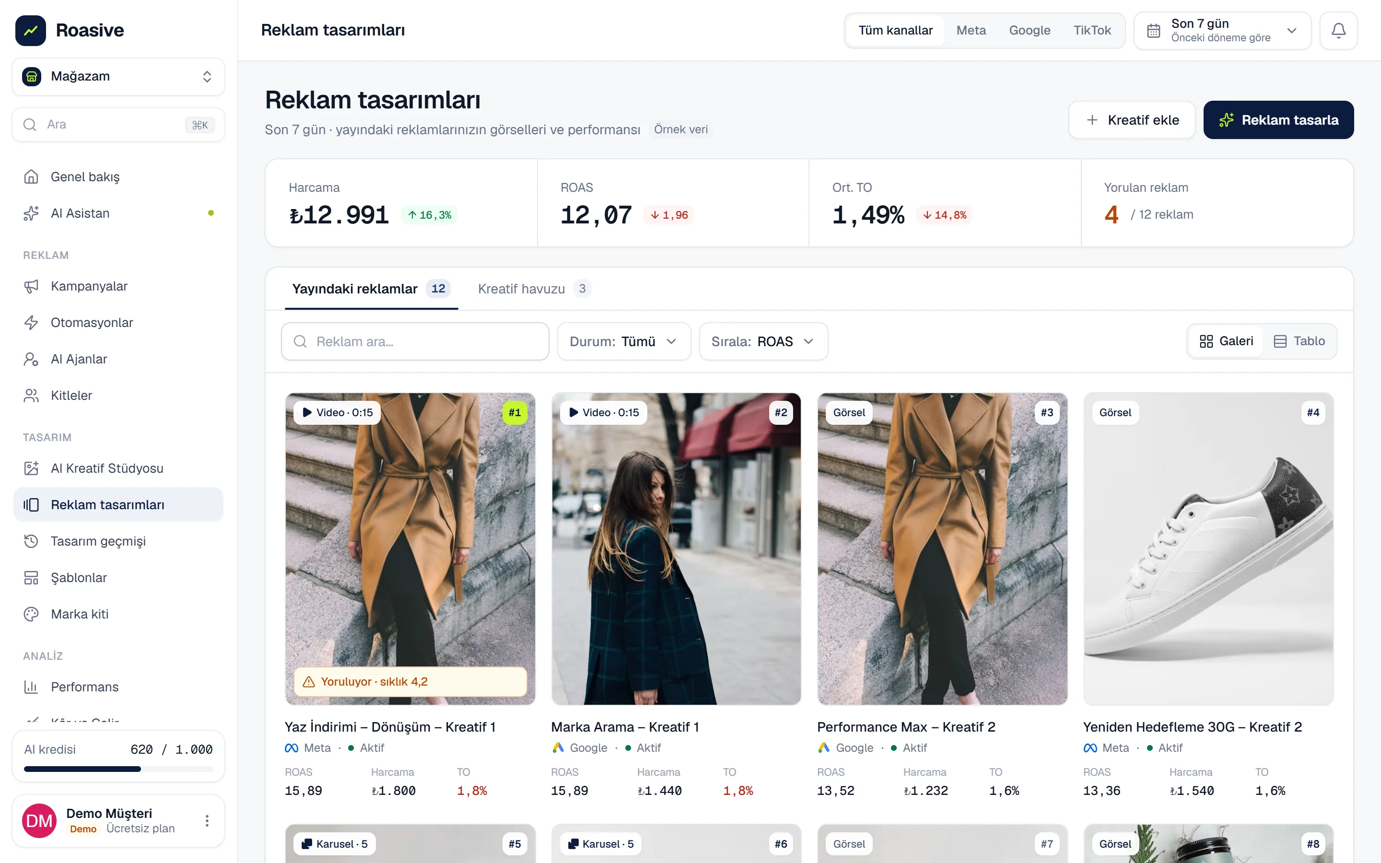Click the Reklam tasarla button

click(x=1278, y=120)
